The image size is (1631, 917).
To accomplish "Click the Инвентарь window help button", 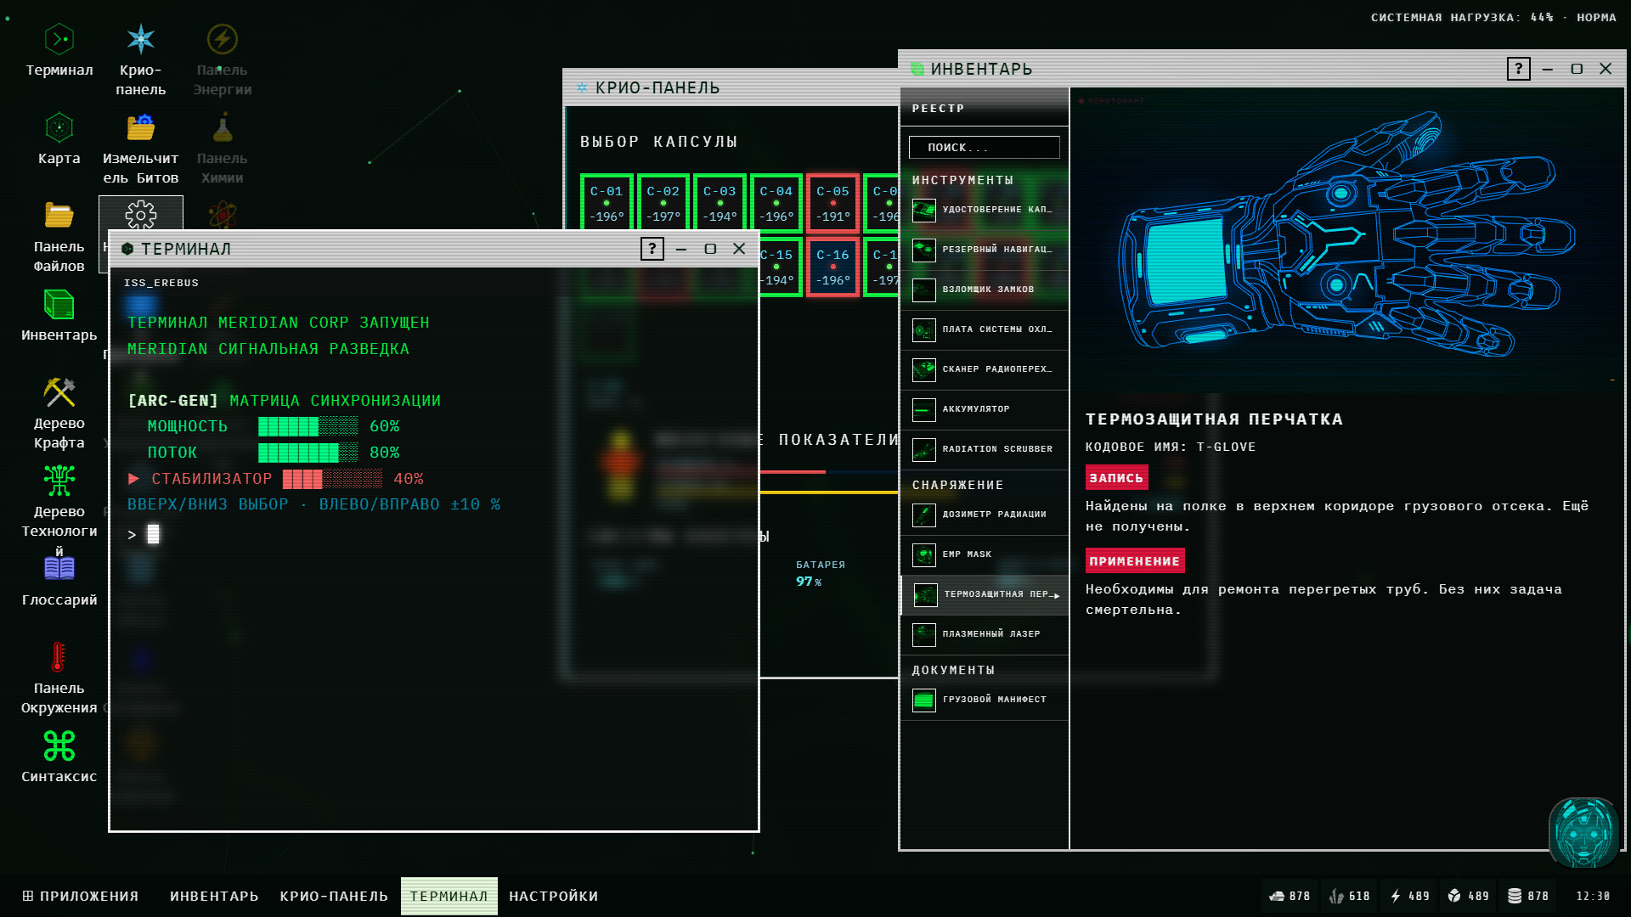I will (x=1518, y=69).
